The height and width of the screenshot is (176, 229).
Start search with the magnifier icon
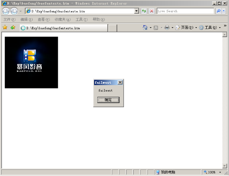[219, 11]
